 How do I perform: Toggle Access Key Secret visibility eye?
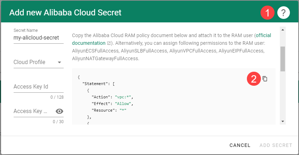(x=59, y=111)
